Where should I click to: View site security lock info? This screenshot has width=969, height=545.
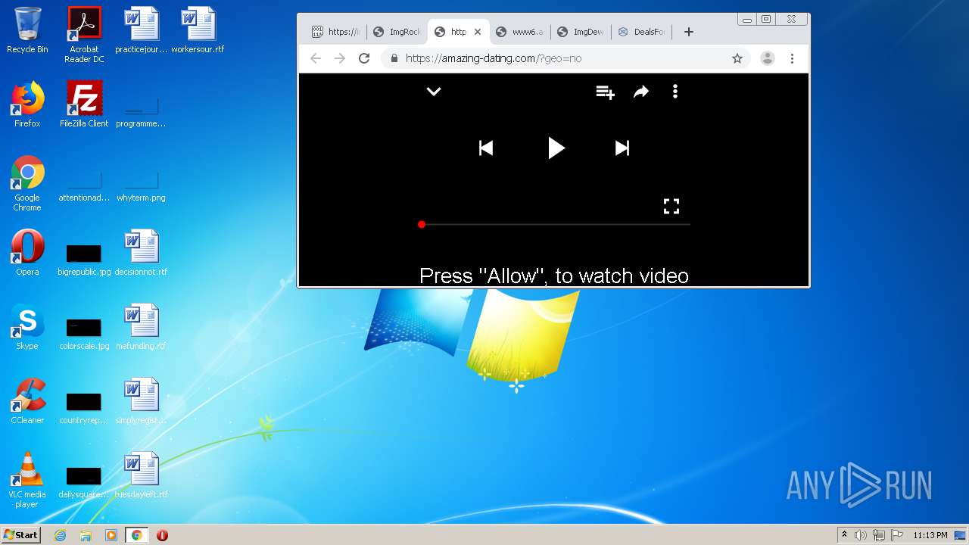point(394,58)
